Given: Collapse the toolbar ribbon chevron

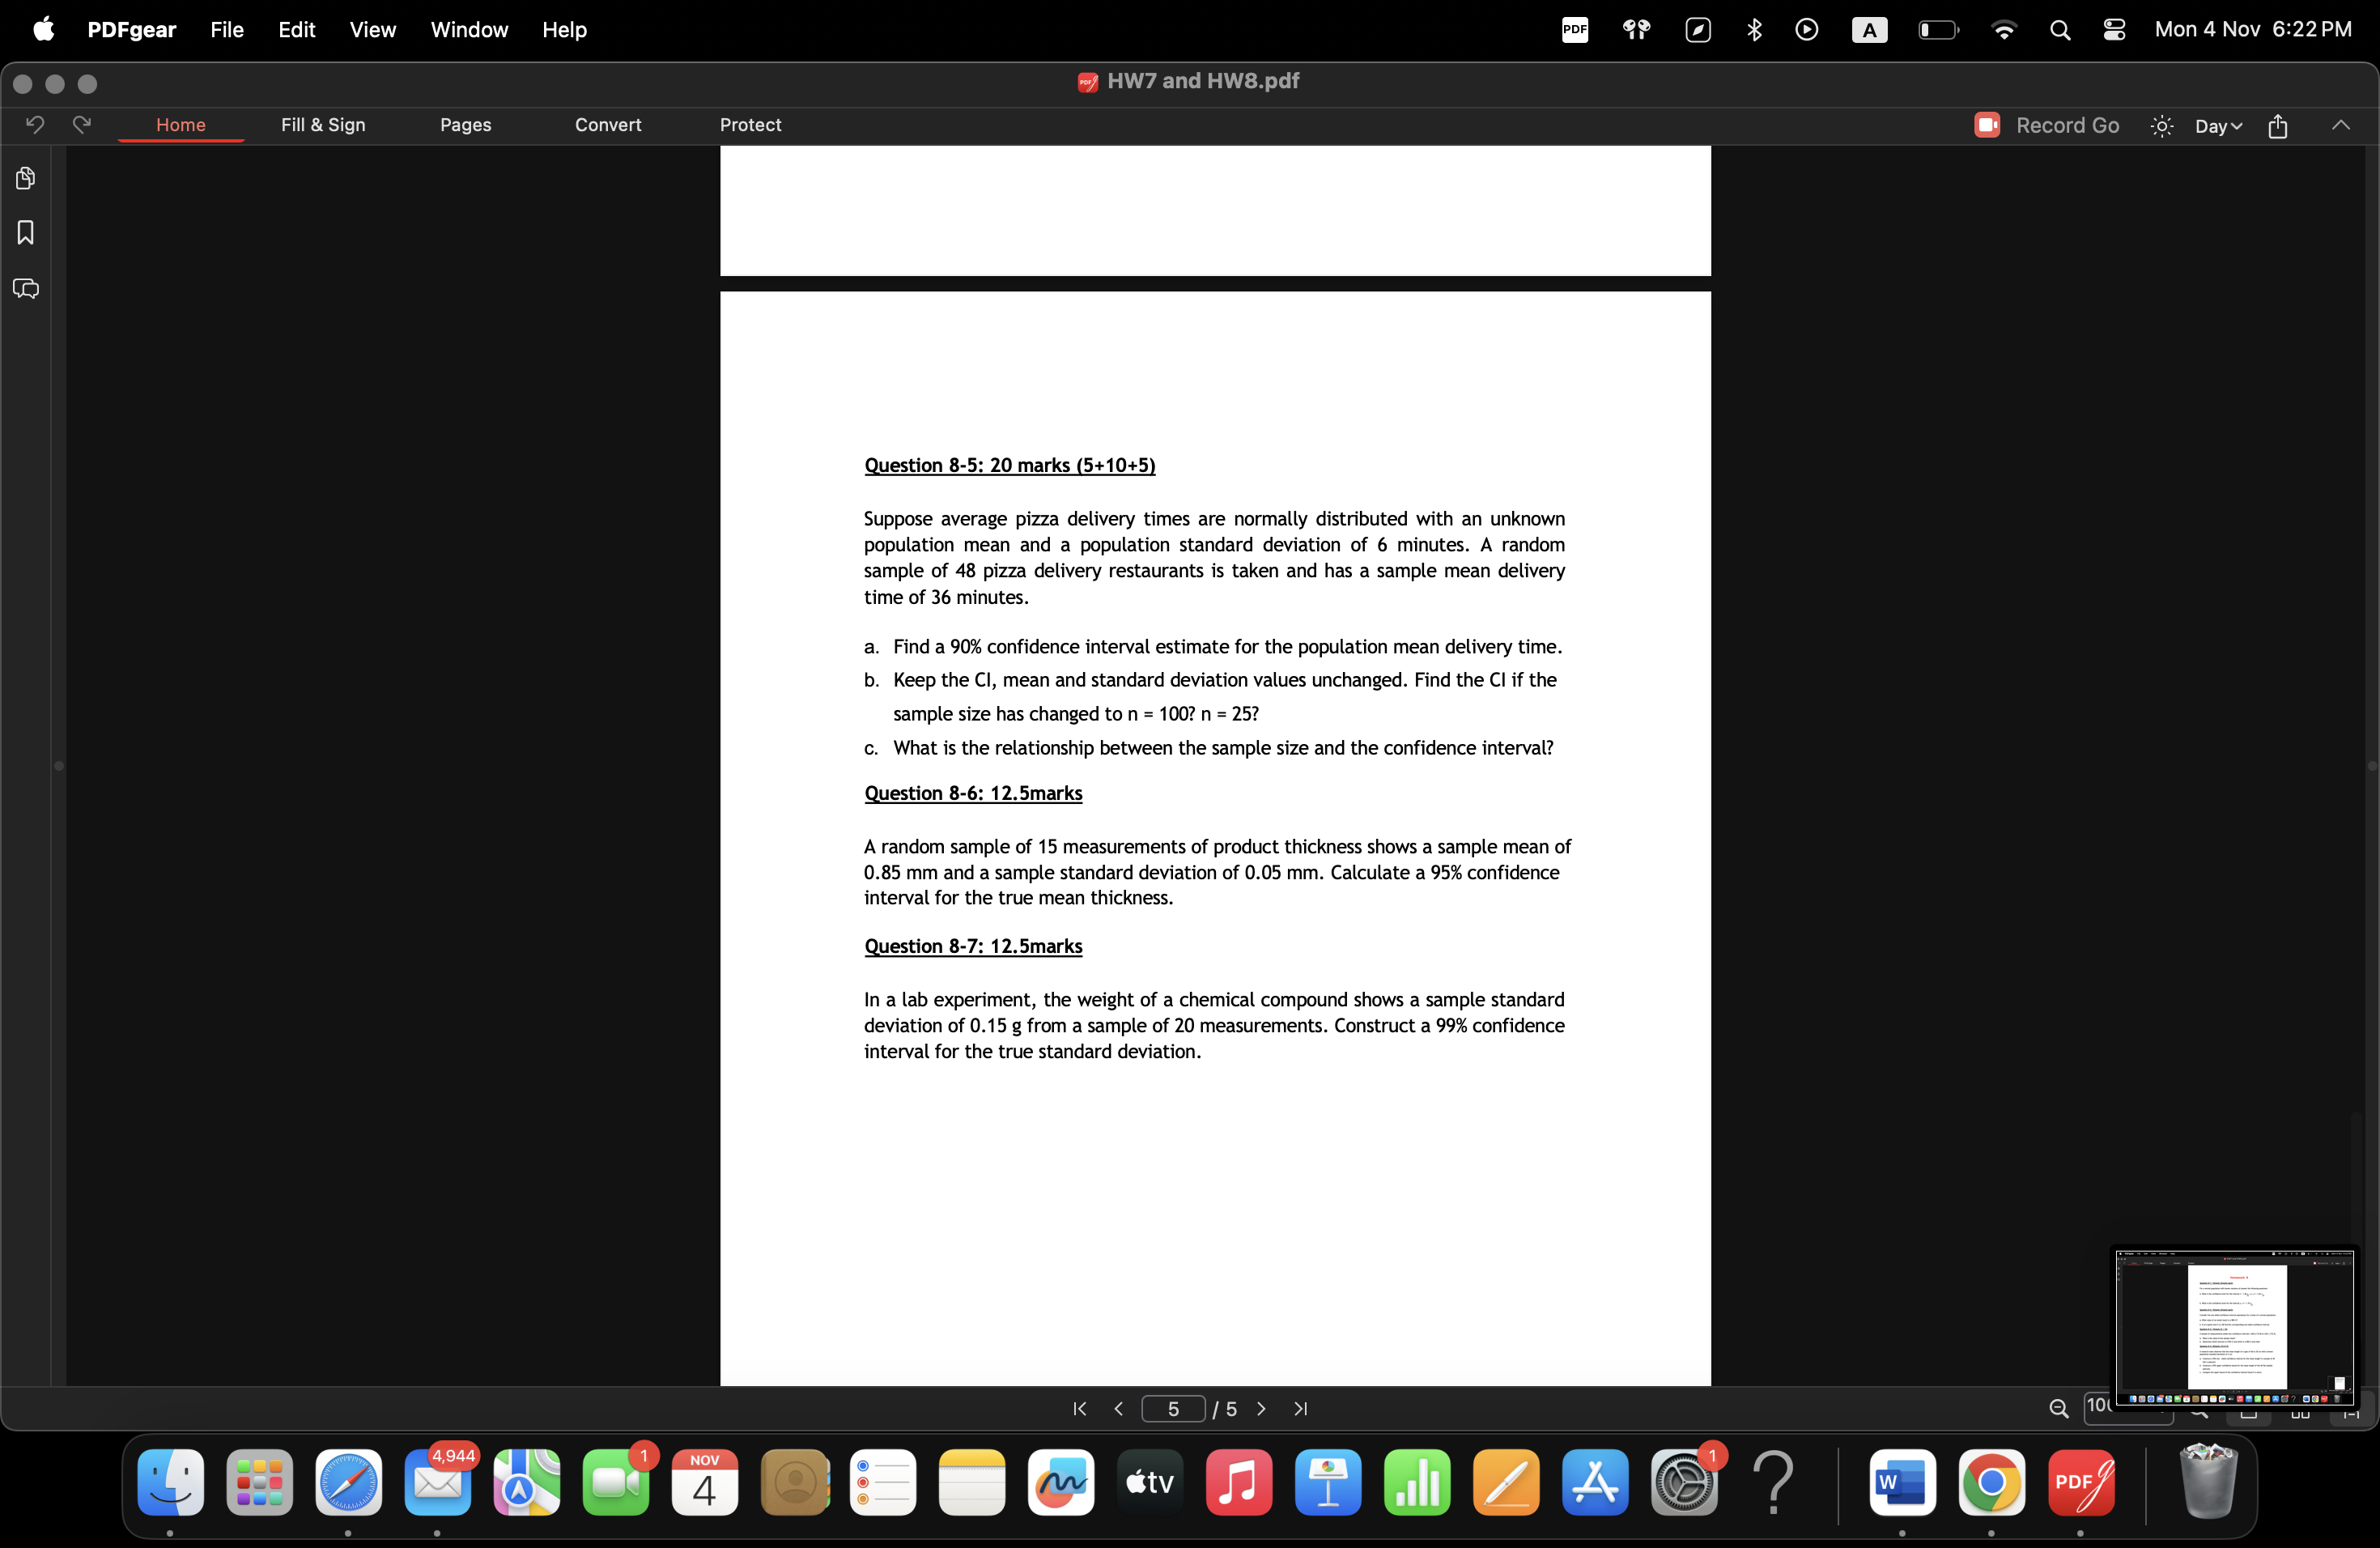Looking at the screenshot, I should [2340, 125].
